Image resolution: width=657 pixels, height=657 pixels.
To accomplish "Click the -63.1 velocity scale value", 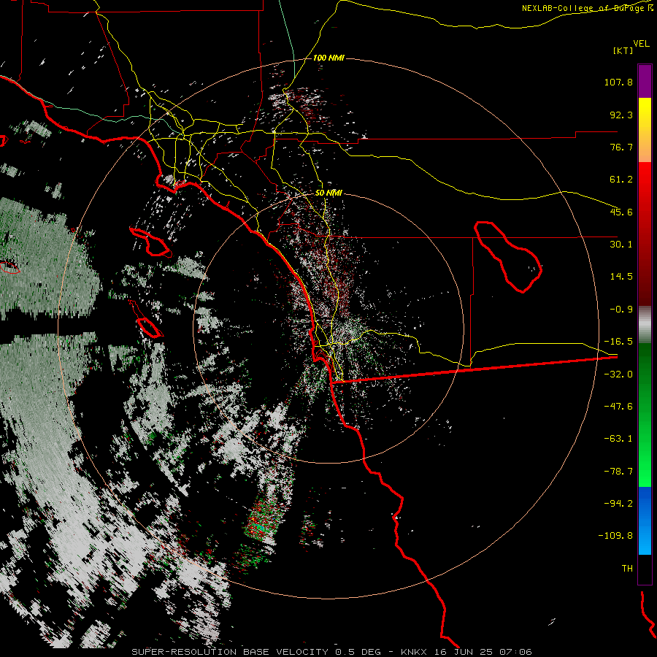I will [x=618, y=439].
